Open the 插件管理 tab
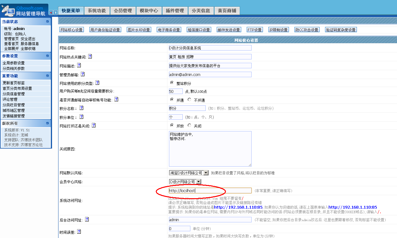Viewport: 397px width, 238px height. [x=175, y=11]
